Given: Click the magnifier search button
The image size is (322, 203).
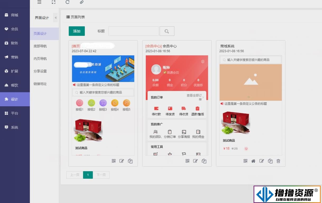Looking at the screenshot, I should point(167,31).
